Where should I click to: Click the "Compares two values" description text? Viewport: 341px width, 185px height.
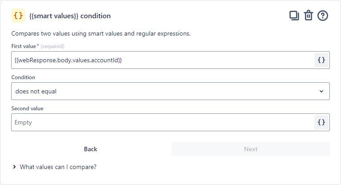101,33
